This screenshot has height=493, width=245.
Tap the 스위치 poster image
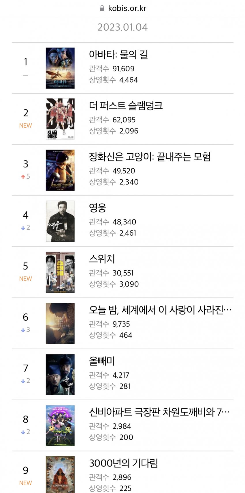pyautogui.click(x=60, y=272)
